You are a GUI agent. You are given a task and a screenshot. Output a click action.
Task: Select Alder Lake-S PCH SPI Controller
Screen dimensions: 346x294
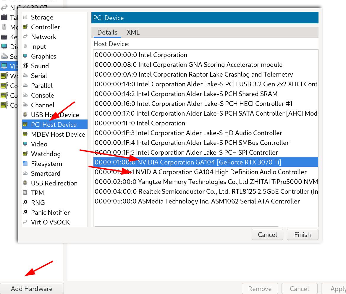(x=206, y=152)
